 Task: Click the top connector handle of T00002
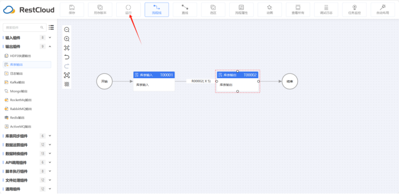(238, 71)
